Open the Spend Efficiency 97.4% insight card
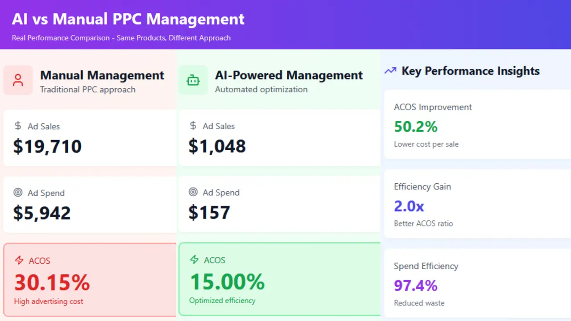Screen dimensions: 571x321 point(477,284)
